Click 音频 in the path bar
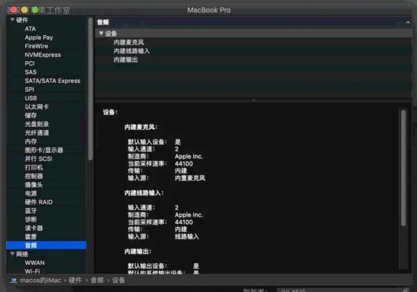Viewport: 417px width, 292px height. (x=97, y=280)
